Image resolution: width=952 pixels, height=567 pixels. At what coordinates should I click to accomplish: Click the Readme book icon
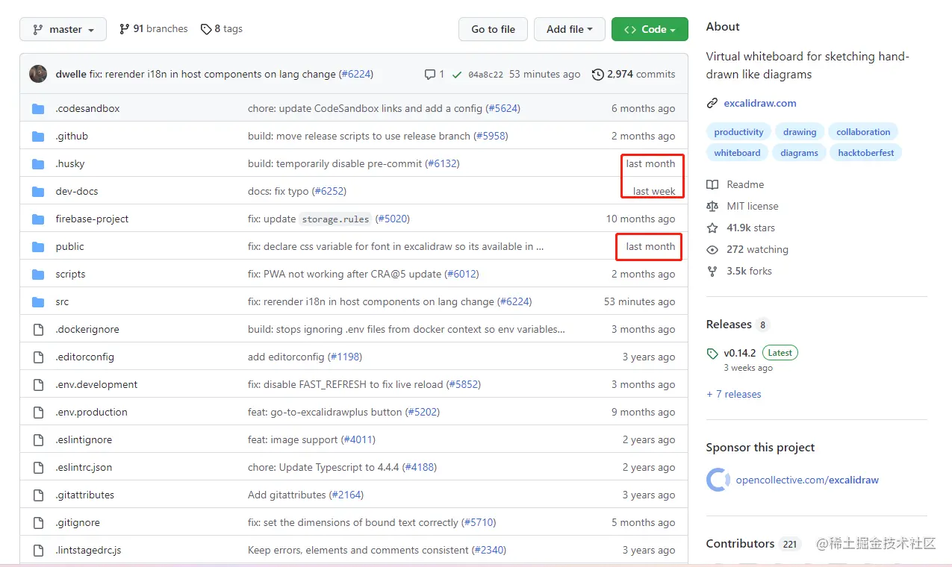tap(712, 184)
